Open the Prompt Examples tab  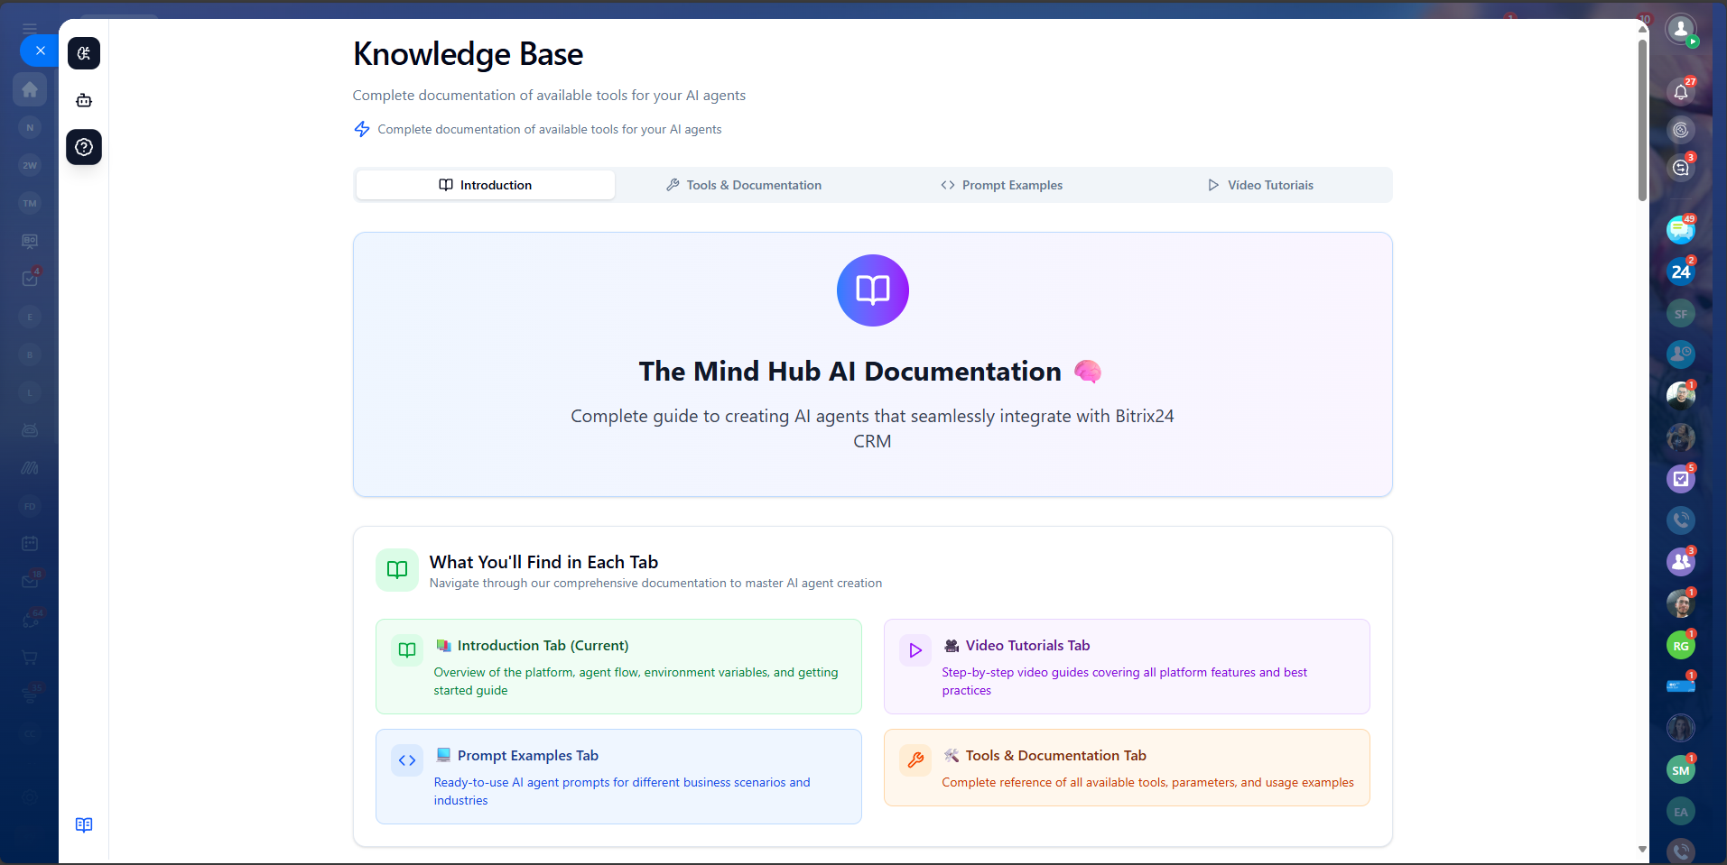(x=1002, y=185)
